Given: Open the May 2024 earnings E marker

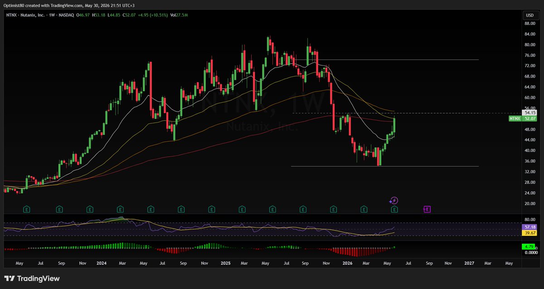Looking at the screenshot, I should click(151, 209).
